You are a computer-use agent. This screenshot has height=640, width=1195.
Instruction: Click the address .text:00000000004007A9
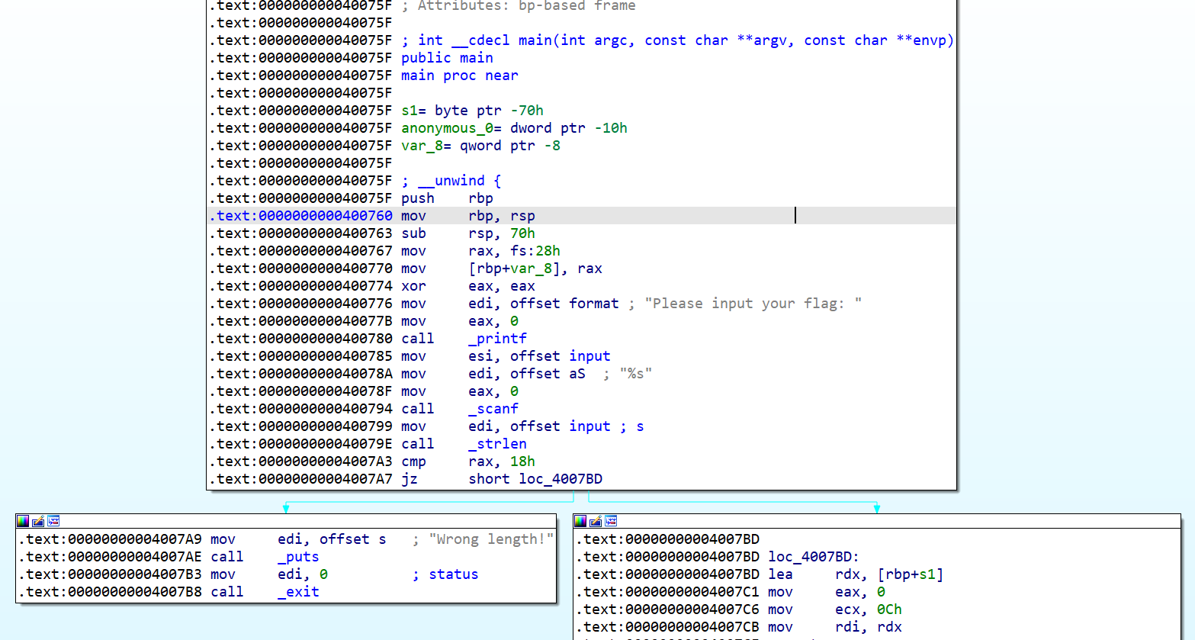[x=111, y=539]
